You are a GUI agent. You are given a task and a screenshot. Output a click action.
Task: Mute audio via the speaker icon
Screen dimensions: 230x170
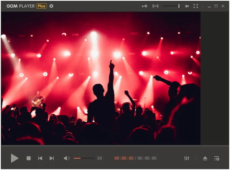[67, 158]
